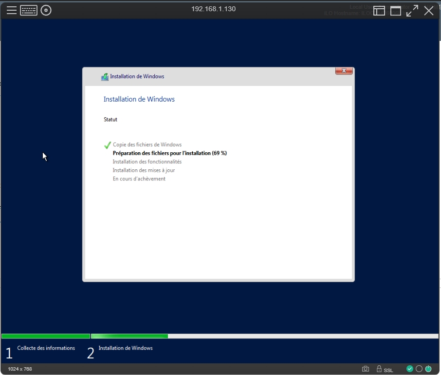441x375 pixels.
Task: Open the virtual keyboard icon
Action: [x=29, y=10]
